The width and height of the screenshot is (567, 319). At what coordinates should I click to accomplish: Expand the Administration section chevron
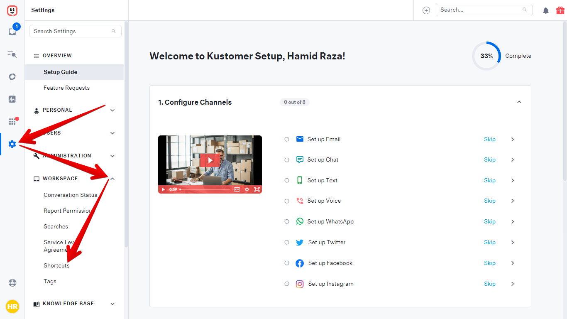[x=112, y=156]
